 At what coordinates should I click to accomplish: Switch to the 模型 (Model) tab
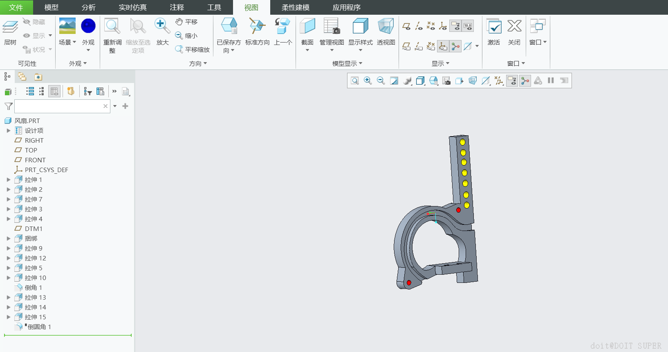coord(51,7)
